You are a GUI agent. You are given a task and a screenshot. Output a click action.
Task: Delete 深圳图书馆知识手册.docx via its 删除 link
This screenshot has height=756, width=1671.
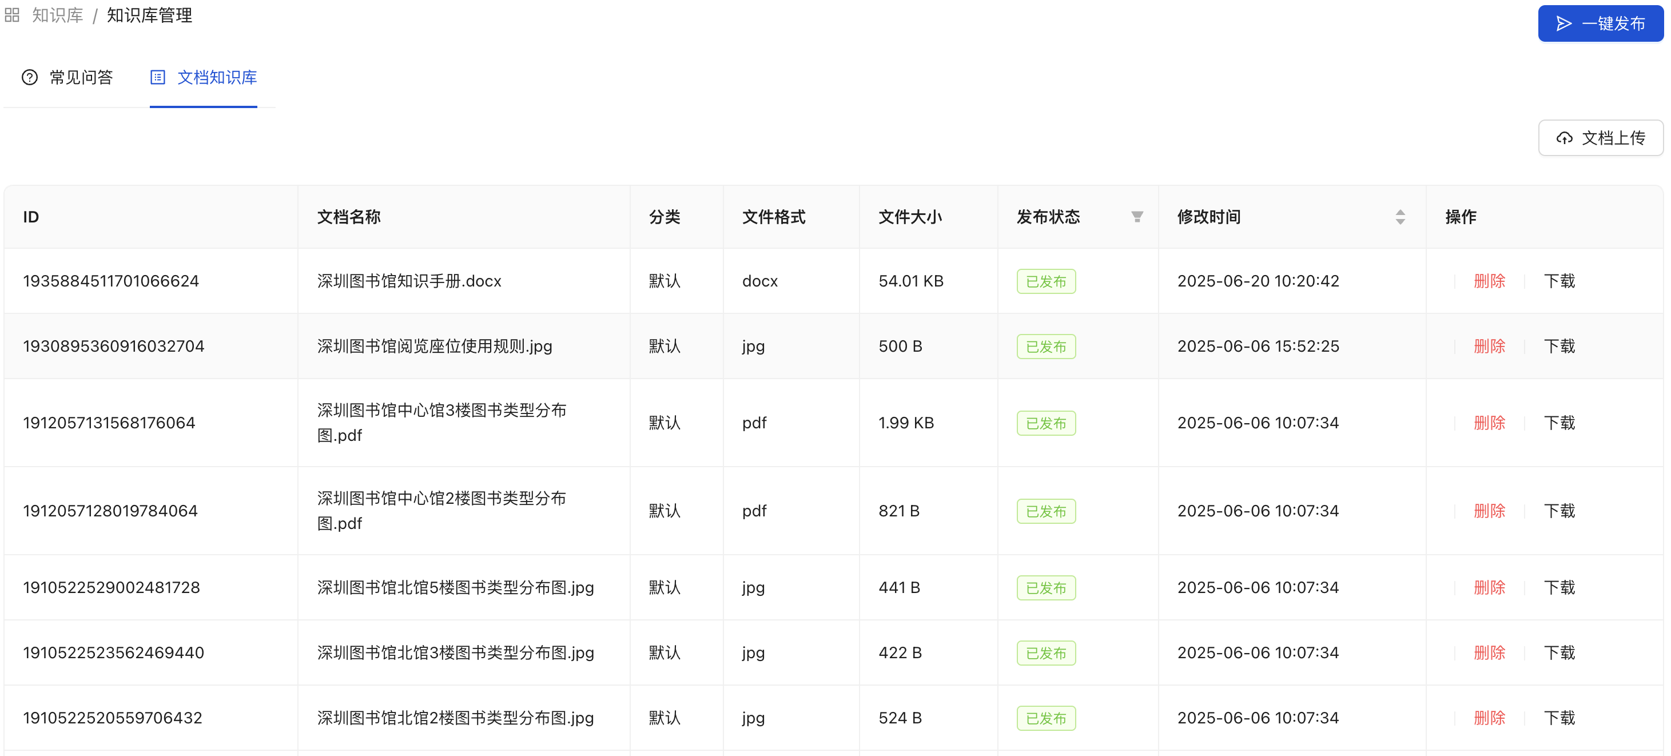pyautogui.click(x=1490, y=280)
